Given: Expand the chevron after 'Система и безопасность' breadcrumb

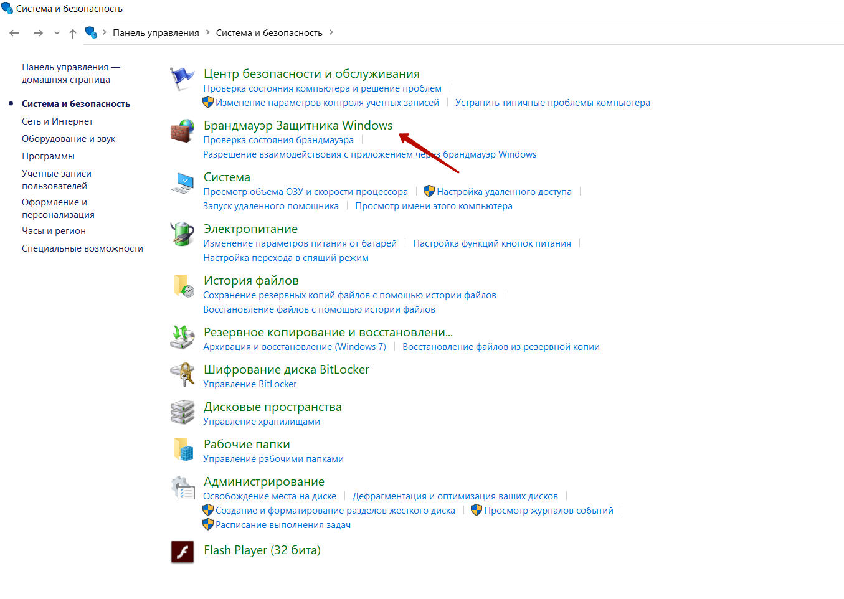Looking at the screenshot, I should click(x=331, y=32).
